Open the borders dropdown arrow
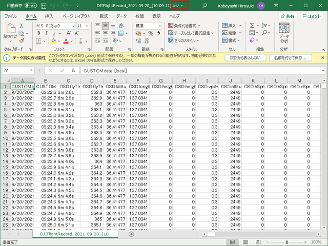Image resolution: width=328 pixels, height=246 pixels. click(x=45, y=41)
